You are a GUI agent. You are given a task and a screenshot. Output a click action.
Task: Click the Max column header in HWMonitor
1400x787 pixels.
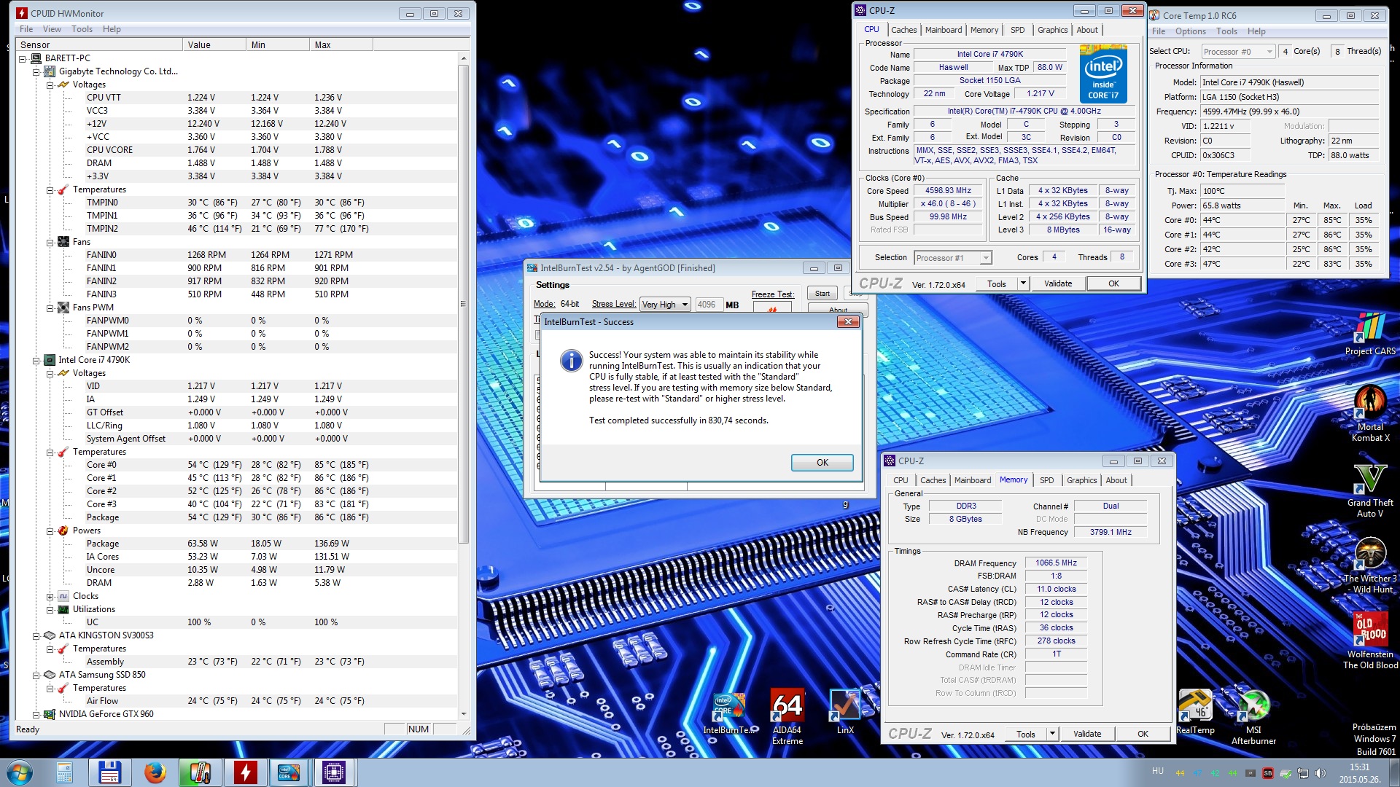coord(341,45)
